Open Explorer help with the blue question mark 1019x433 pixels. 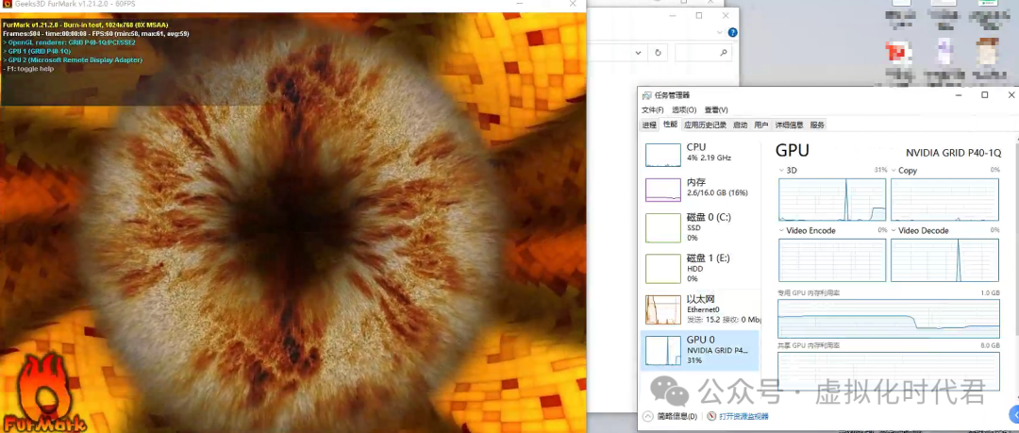pos(732,32)
